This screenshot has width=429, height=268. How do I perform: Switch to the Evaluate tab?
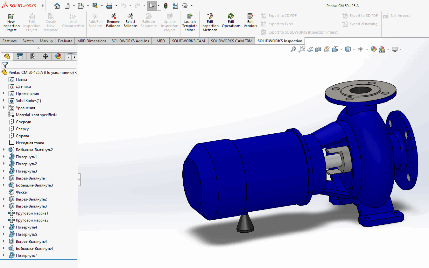(65, 41)
